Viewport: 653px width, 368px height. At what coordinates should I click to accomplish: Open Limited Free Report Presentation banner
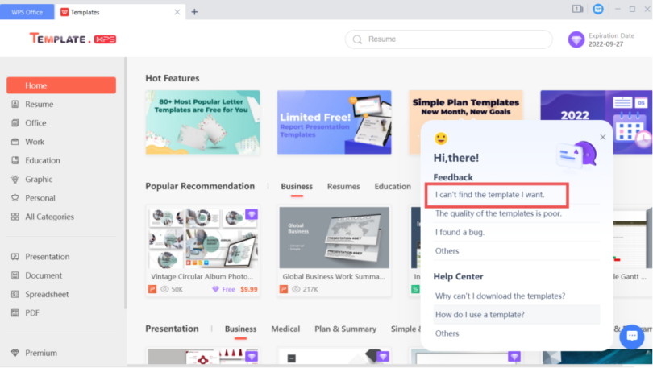pos(334,122)
